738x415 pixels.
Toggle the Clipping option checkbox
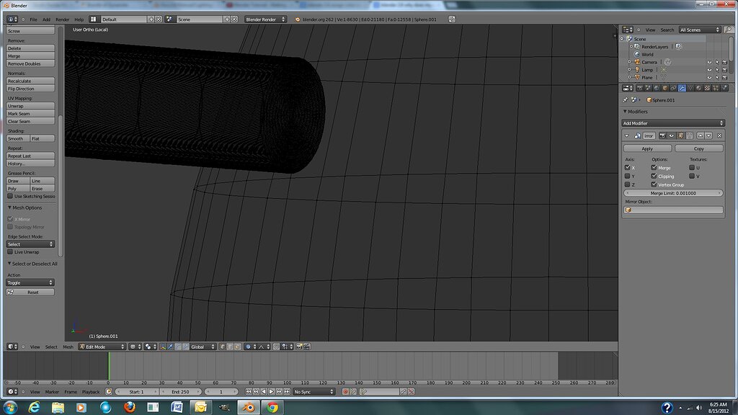(x=654, y=176)
